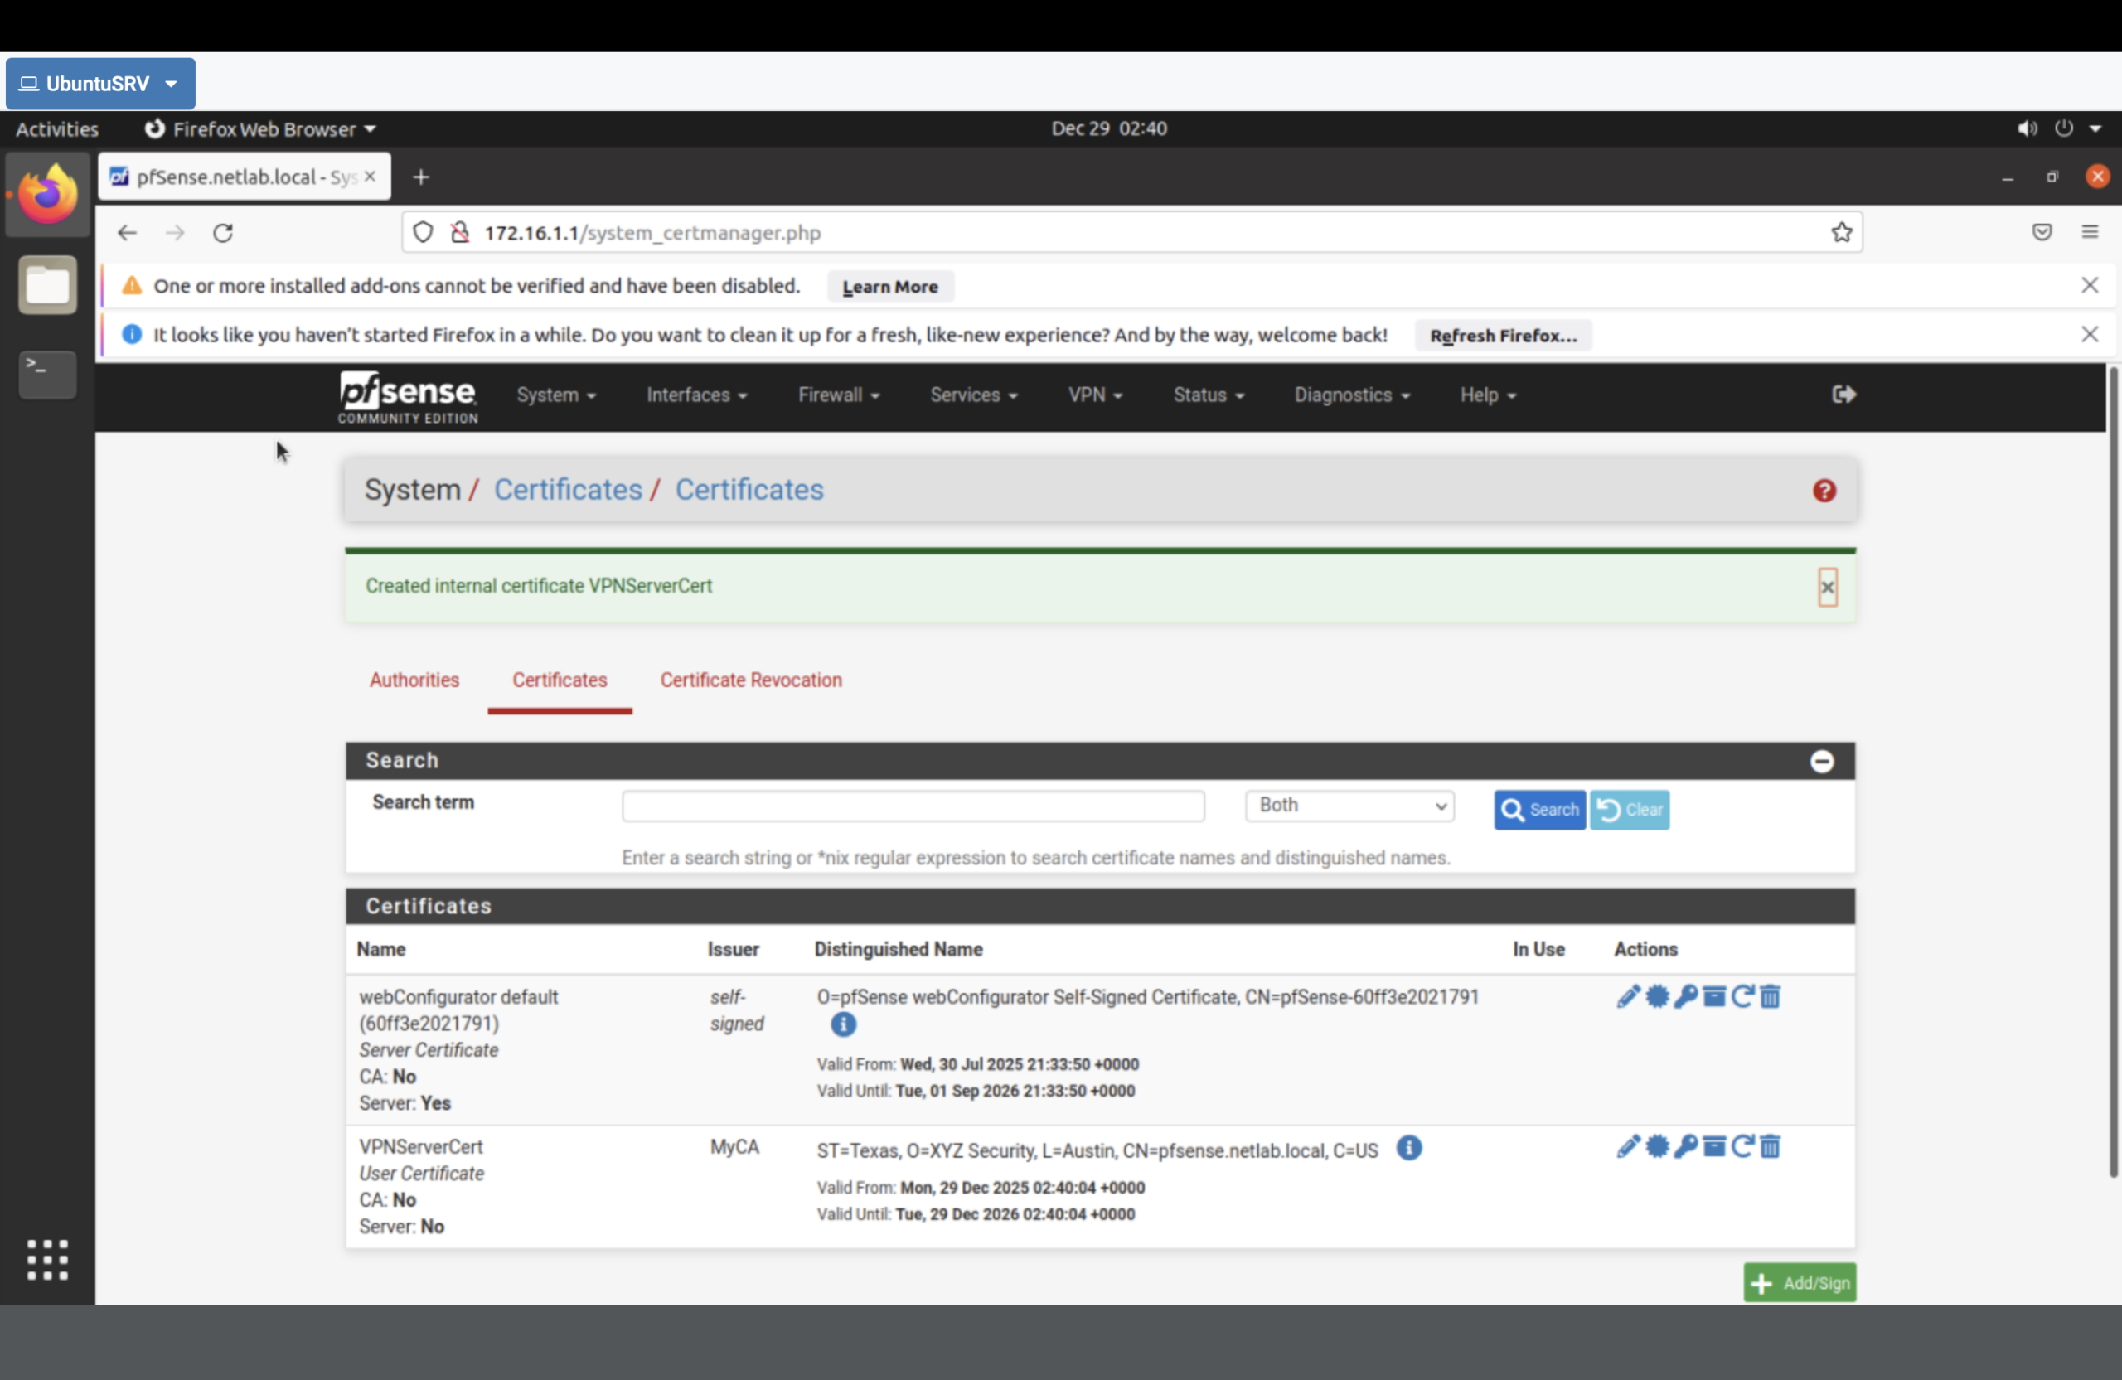Expand the VPN menu
This screenshot has width=2122, height=1380.
[x=1095, y=395]
